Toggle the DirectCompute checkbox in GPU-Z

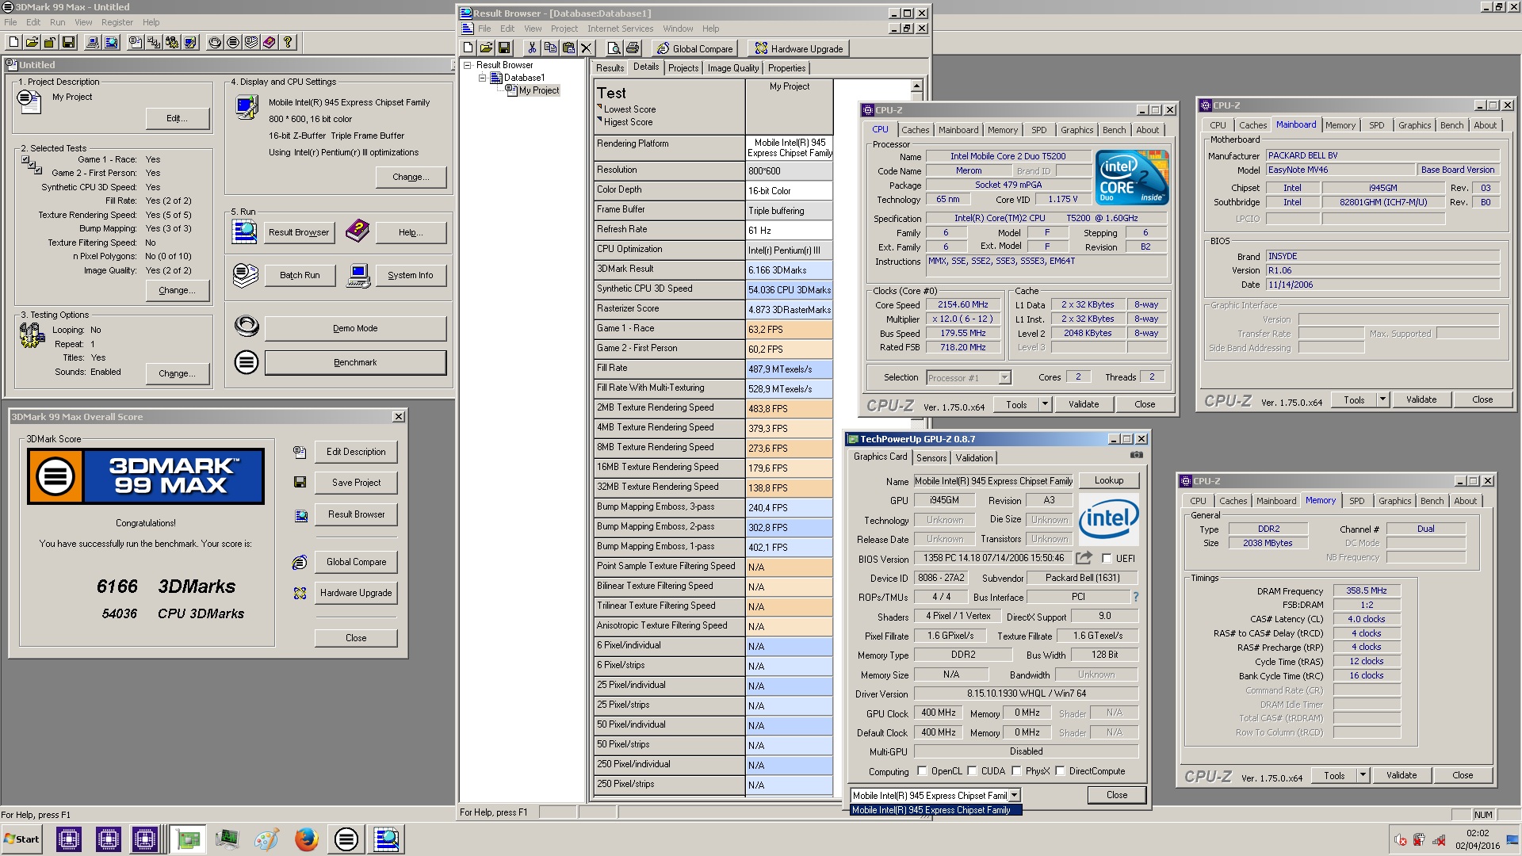pyautogui.click(x=1060, y=770)
